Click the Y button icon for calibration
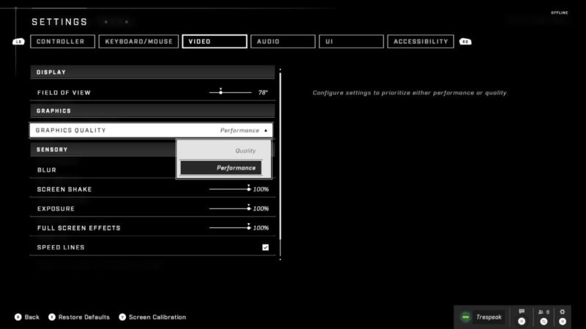This screenshot has height=329, width=586. [122, 317]
